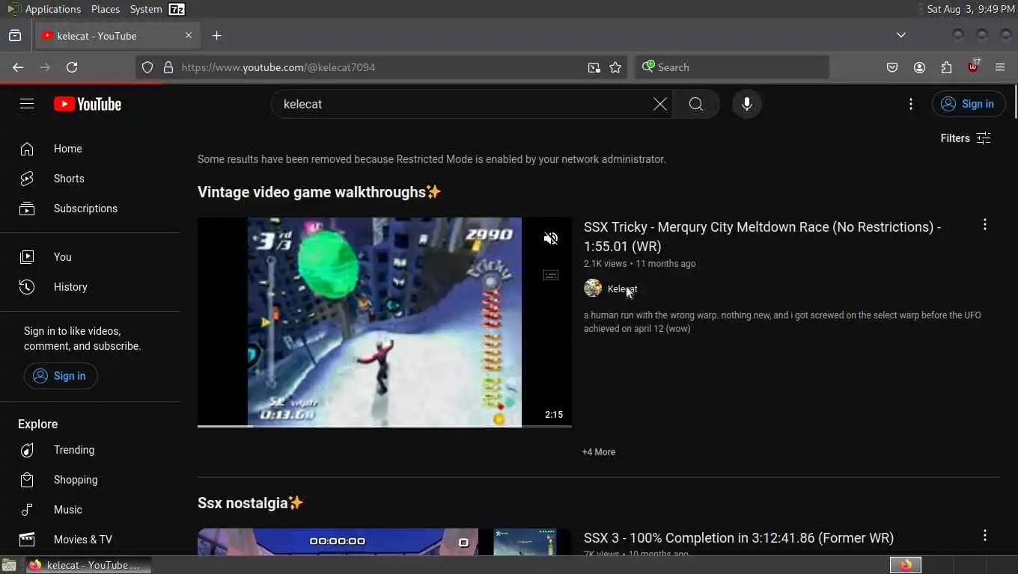This screenshot has width=1018, height=574.
Task: Open a new Firefox tab
Action: (x=216, y=36)
